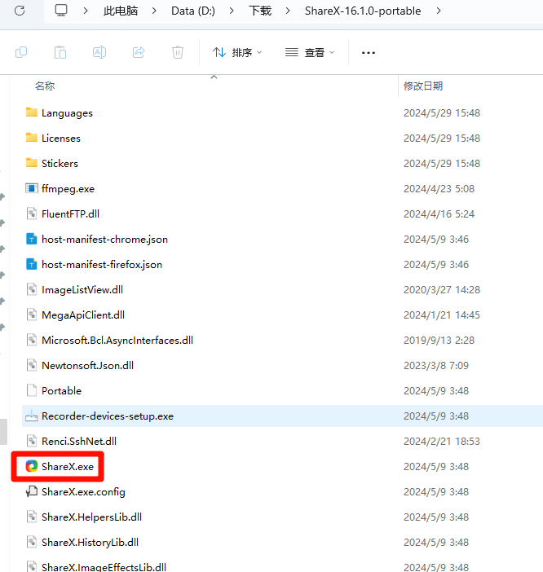
Task: Click the refresh icon in address bar
Action: pyautogui.click(x=20, y=11)
